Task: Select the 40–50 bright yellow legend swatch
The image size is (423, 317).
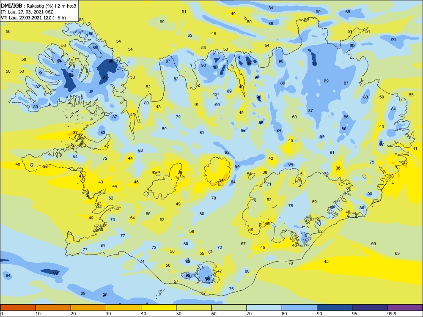Action: [159, 308]
